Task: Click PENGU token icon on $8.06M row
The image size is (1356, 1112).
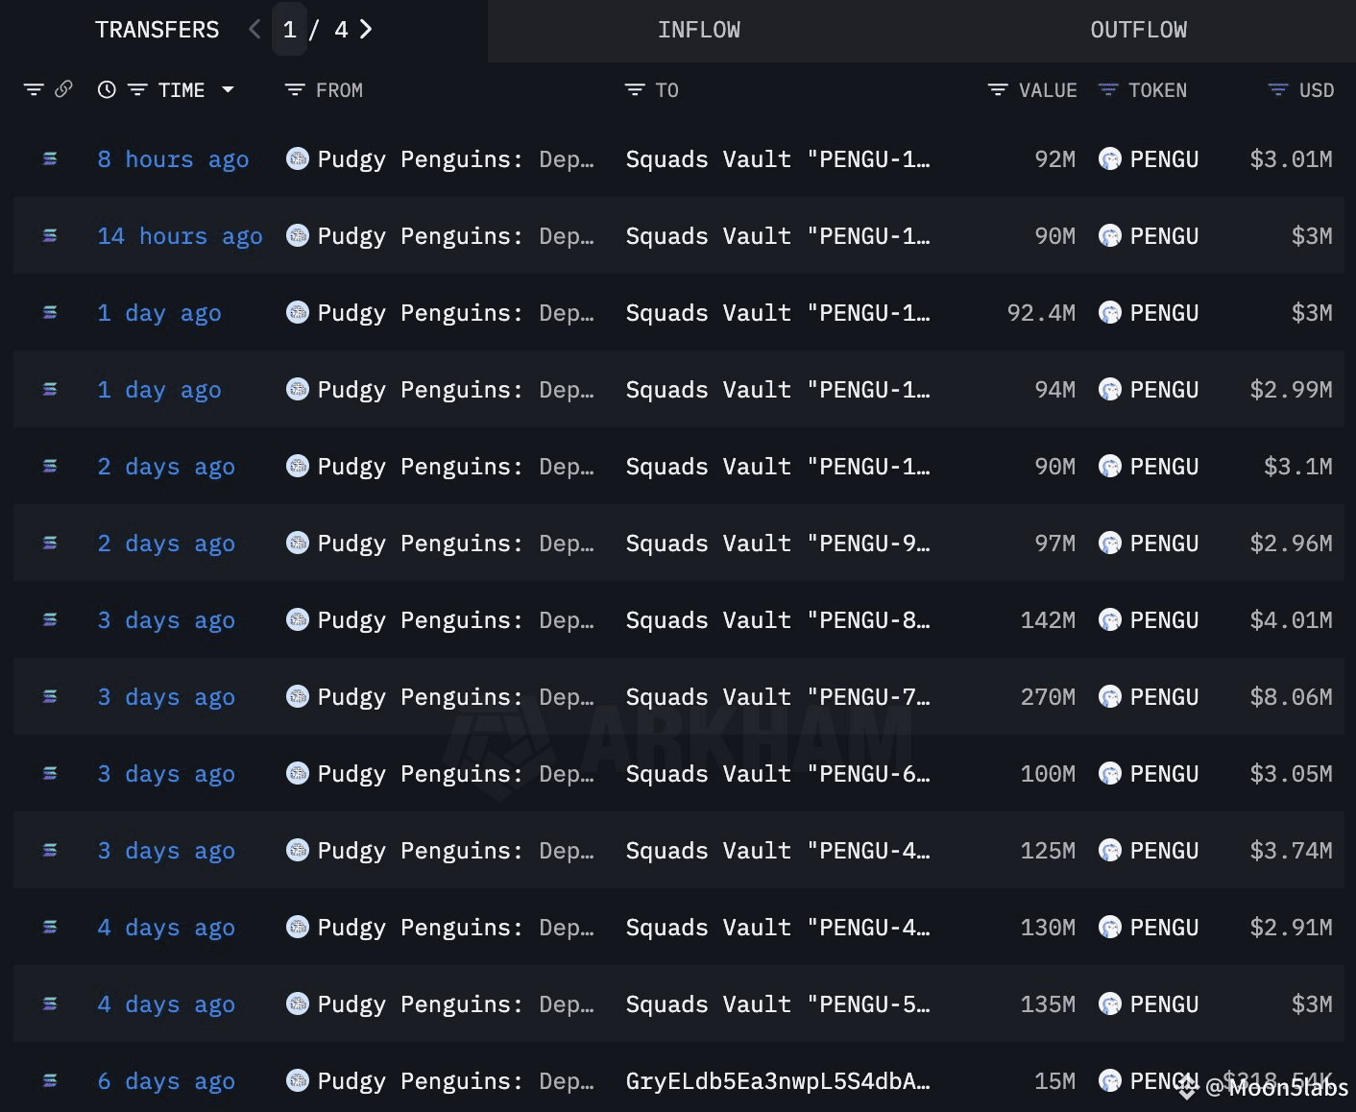Action: 1110,696
